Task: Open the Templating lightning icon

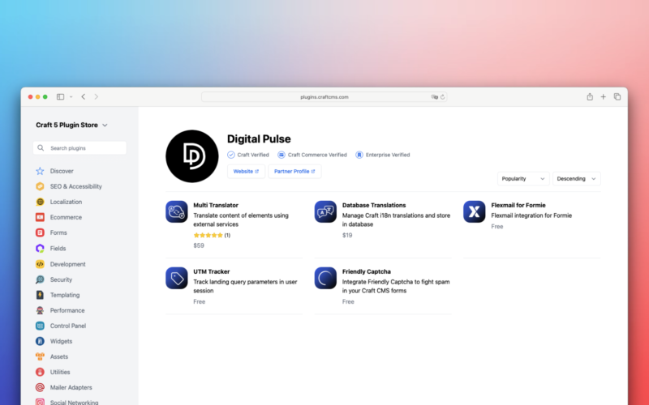Action: point(40,295)
